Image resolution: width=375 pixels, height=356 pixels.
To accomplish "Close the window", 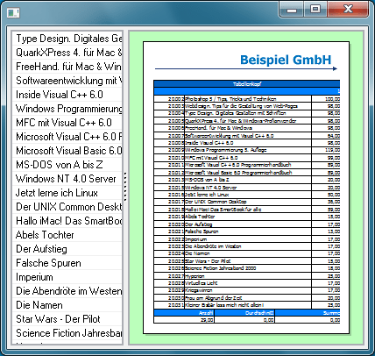I will pyautogui.click(x=348, y=10).
